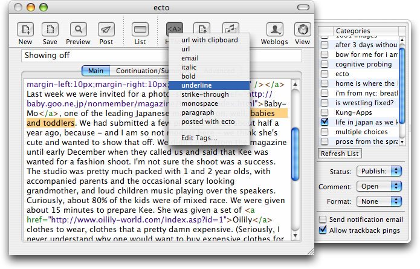The width and height of the screenshot is (420, 269).
Task: Choose 'posted with ecto' menu item
Action: click(x=209, y=122)
